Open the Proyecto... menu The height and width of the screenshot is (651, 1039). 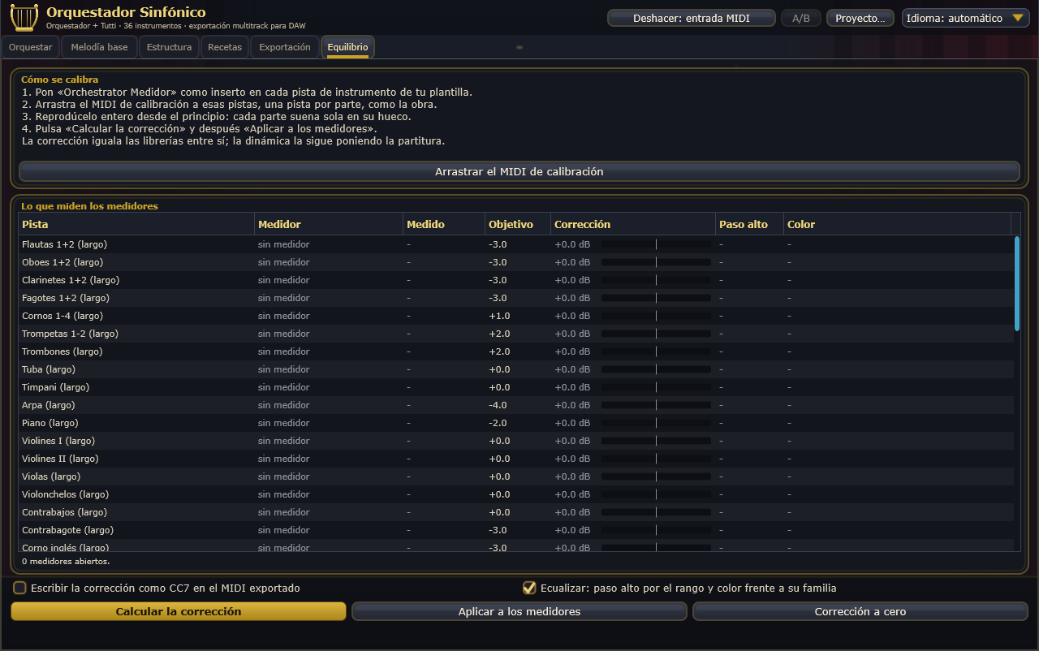(x=860, y=18)
